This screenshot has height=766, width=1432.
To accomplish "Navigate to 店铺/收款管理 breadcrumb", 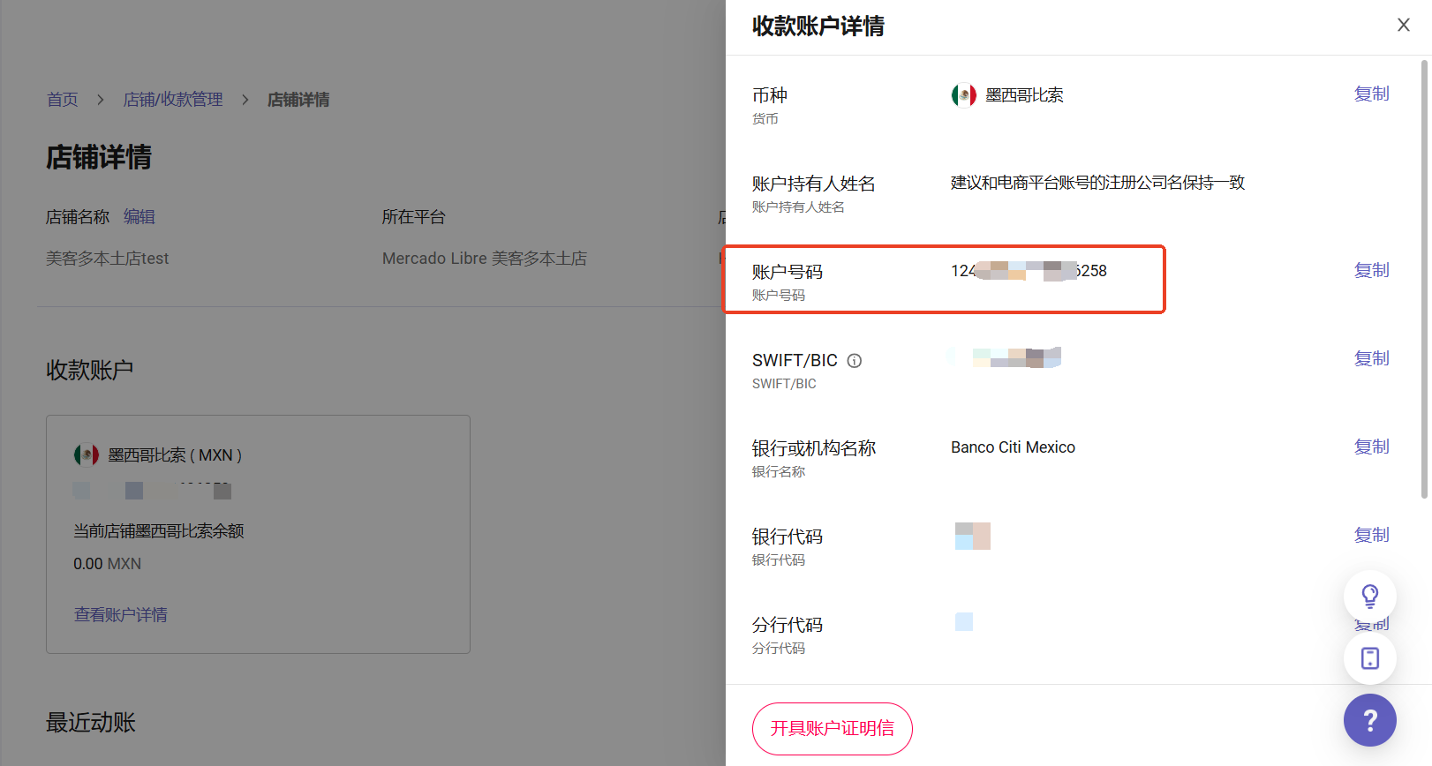I will coord(173,100).
